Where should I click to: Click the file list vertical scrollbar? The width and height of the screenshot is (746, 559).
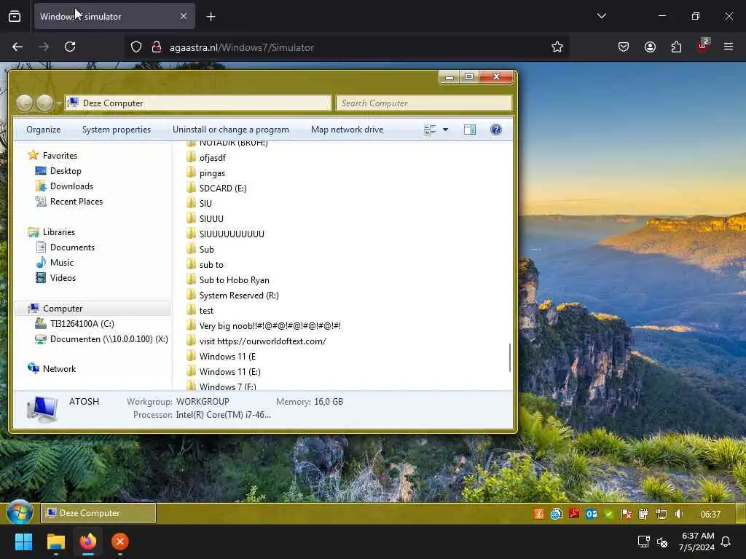click(x=509, y=357)
